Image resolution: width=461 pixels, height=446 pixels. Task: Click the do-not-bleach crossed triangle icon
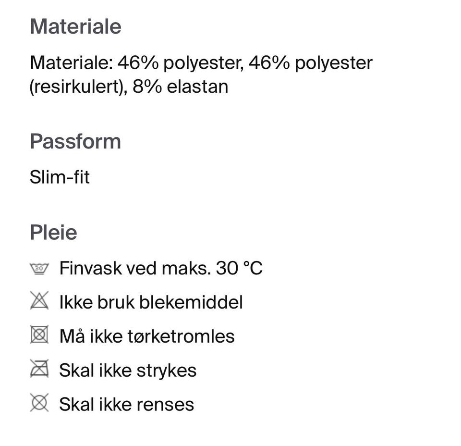[39, 301]
